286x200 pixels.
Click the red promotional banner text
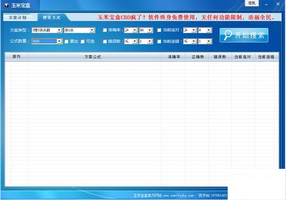pos(186,17)
